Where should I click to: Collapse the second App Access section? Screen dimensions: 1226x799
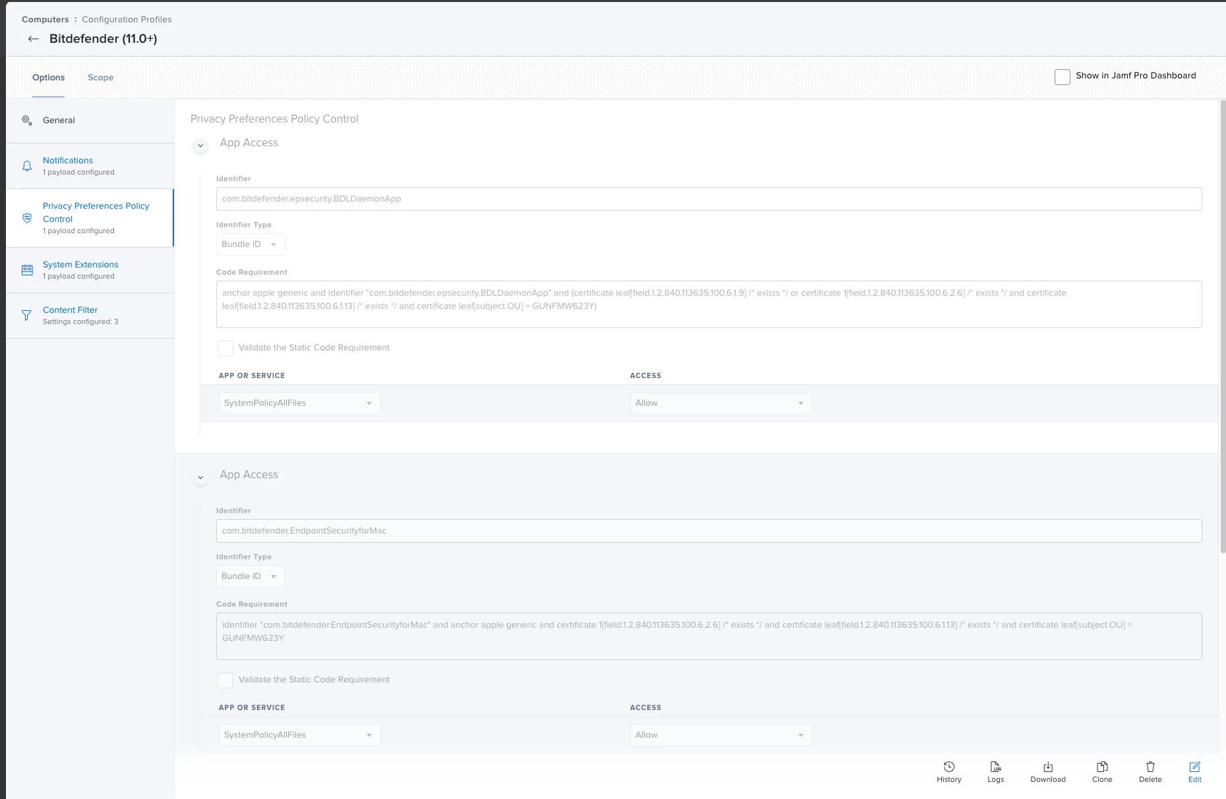(200, 478)
